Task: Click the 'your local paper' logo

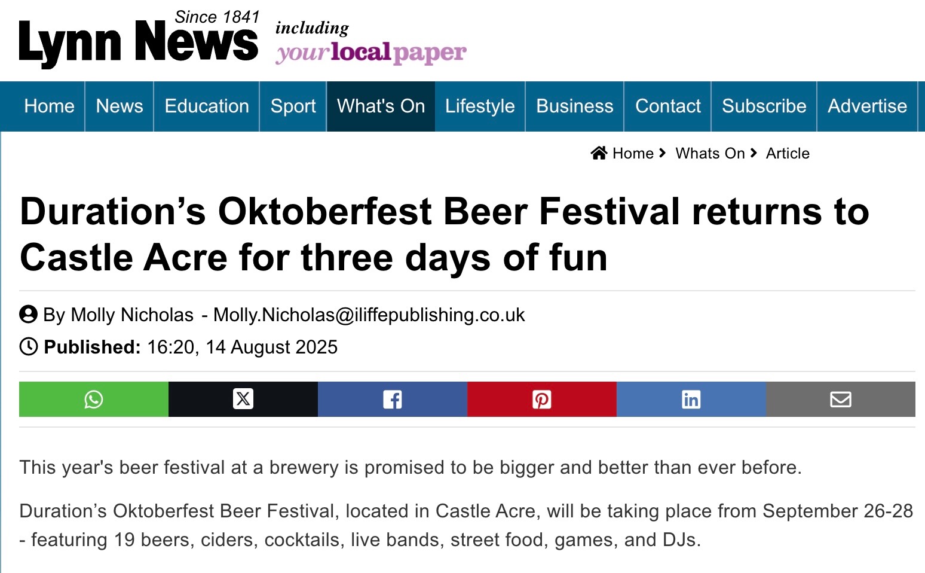Action: coord(370,53)
